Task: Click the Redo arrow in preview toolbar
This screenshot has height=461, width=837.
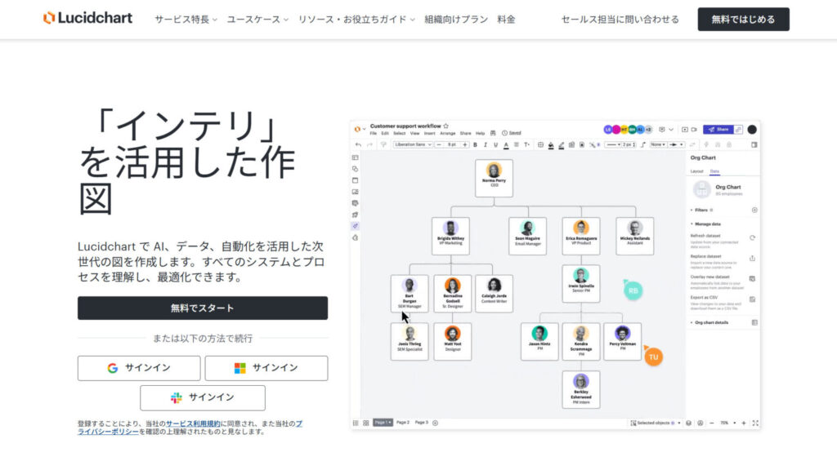Action: click(x=369, y=144)
